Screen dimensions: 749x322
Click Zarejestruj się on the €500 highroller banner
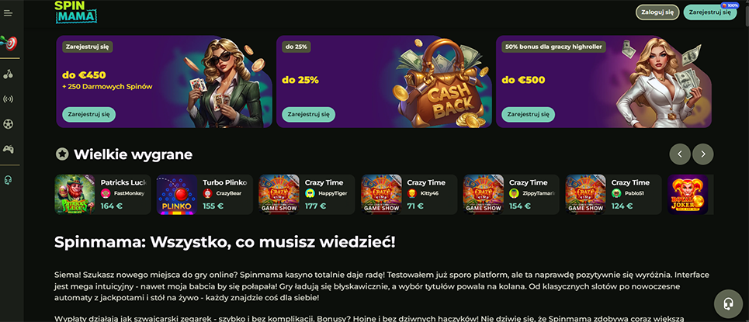point(529,115)
